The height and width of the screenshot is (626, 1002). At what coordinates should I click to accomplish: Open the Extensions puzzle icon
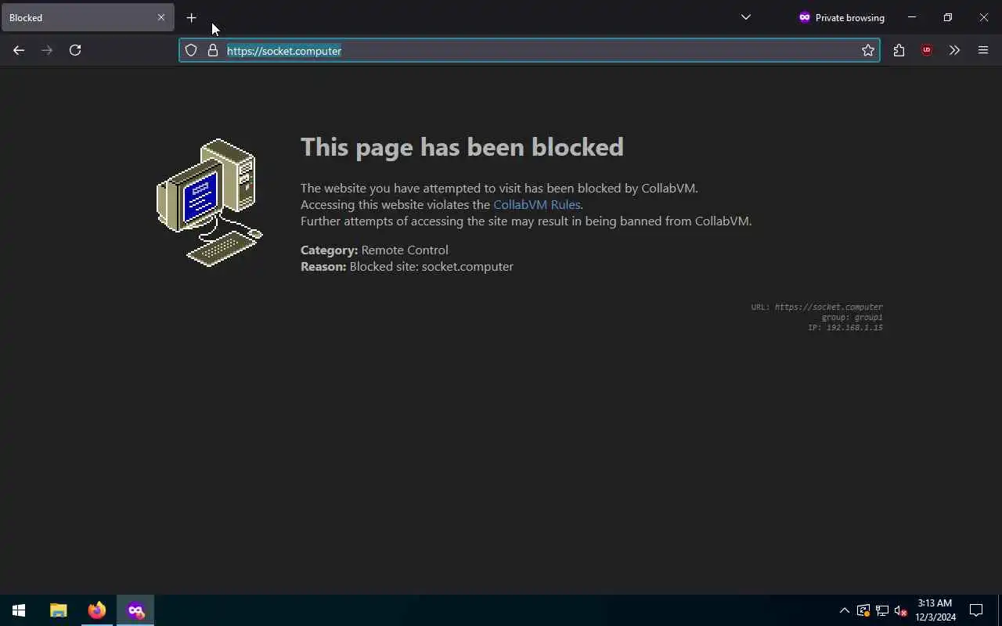click(899, 50)
